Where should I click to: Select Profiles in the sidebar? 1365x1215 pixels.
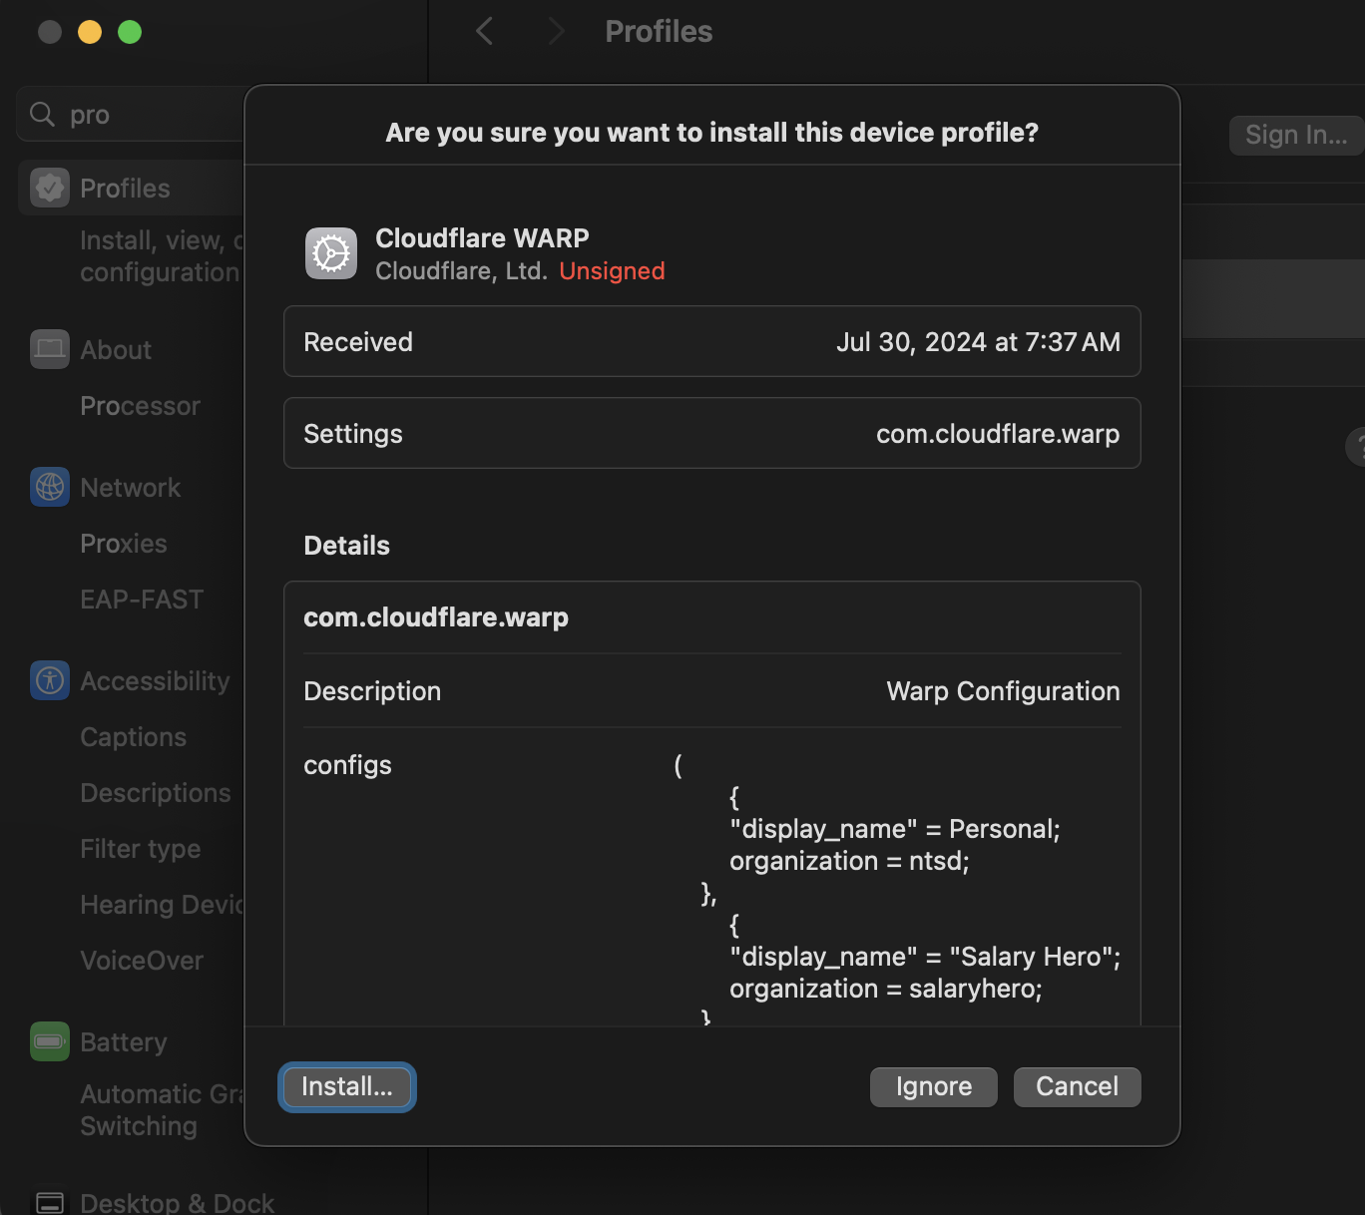point(124,188)
